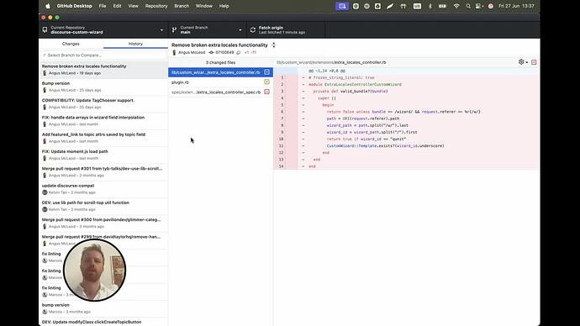Select commit 'COMPATIBILITY: Update TagChooser support.'
Screen dimensions: 580x326
coord(103,103)
